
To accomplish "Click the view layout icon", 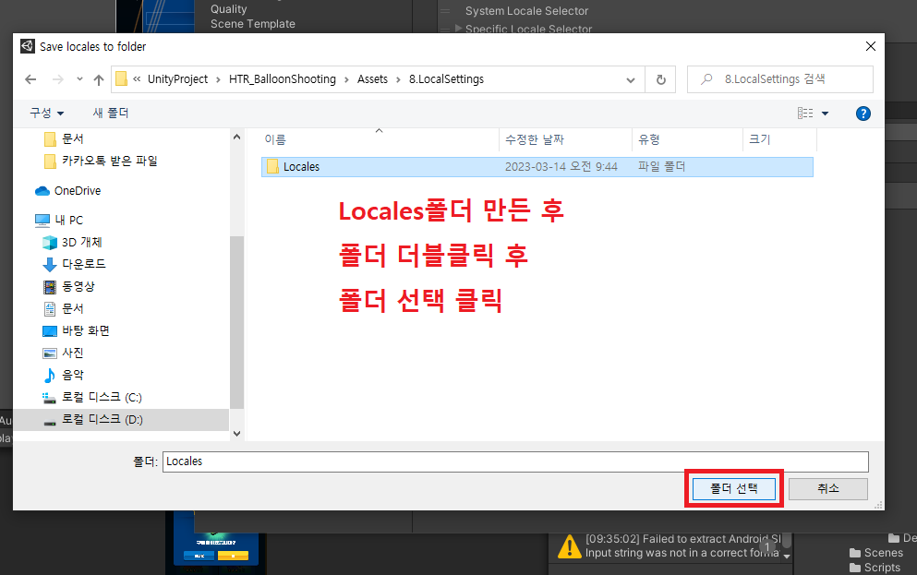I will (805, 113).
